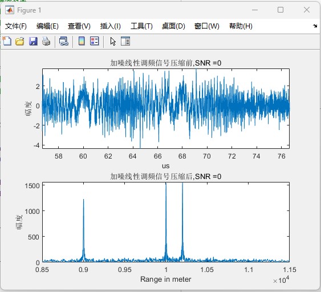Insert a colorbar from the toolbar
The image size is (321, 292).
click(x=82, y=41)
